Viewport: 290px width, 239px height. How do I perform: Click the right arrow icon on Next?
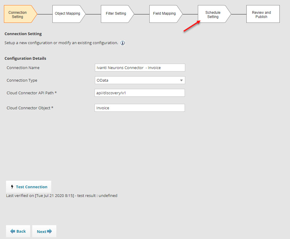point(49,231)
